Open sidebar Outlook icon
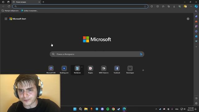 pyautogui.click(x=196, y=36)
